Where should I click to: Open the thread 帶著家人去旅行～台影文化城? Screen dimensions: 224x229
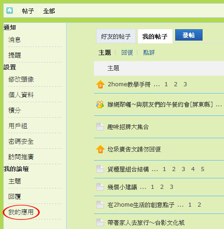[x=146, y=223]
